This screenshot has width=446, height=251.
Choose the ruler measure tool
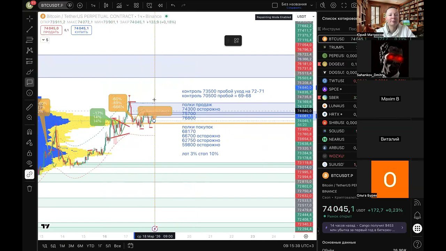[x=30, y=107]
